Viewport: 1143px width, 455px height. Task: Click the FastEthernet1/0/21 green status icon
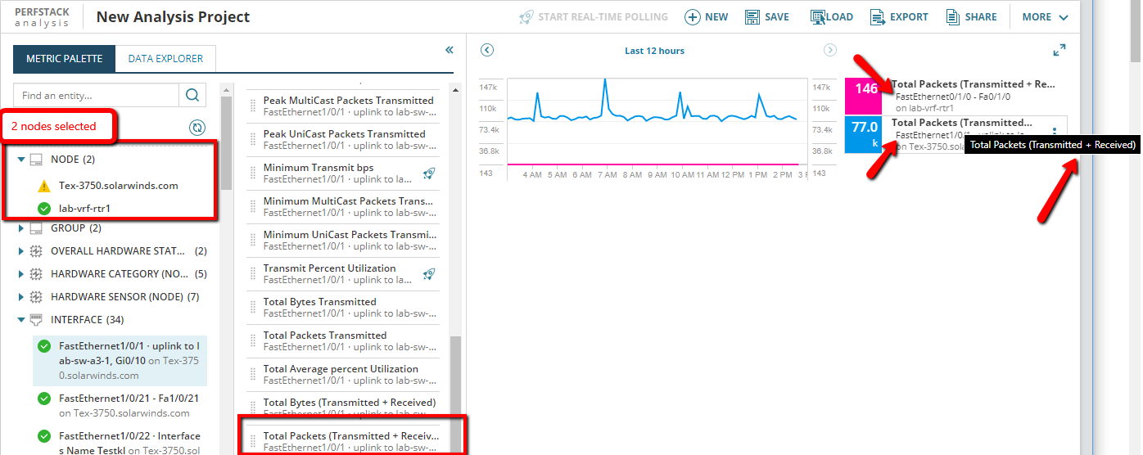point(44,399)
